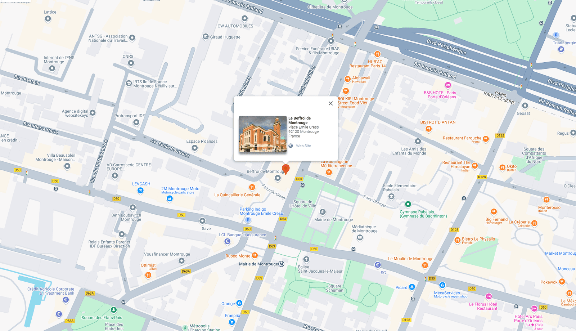Screen dimensions: 576x331
Task: Click the Geosat place marker
Action: (x=525, y=106)
